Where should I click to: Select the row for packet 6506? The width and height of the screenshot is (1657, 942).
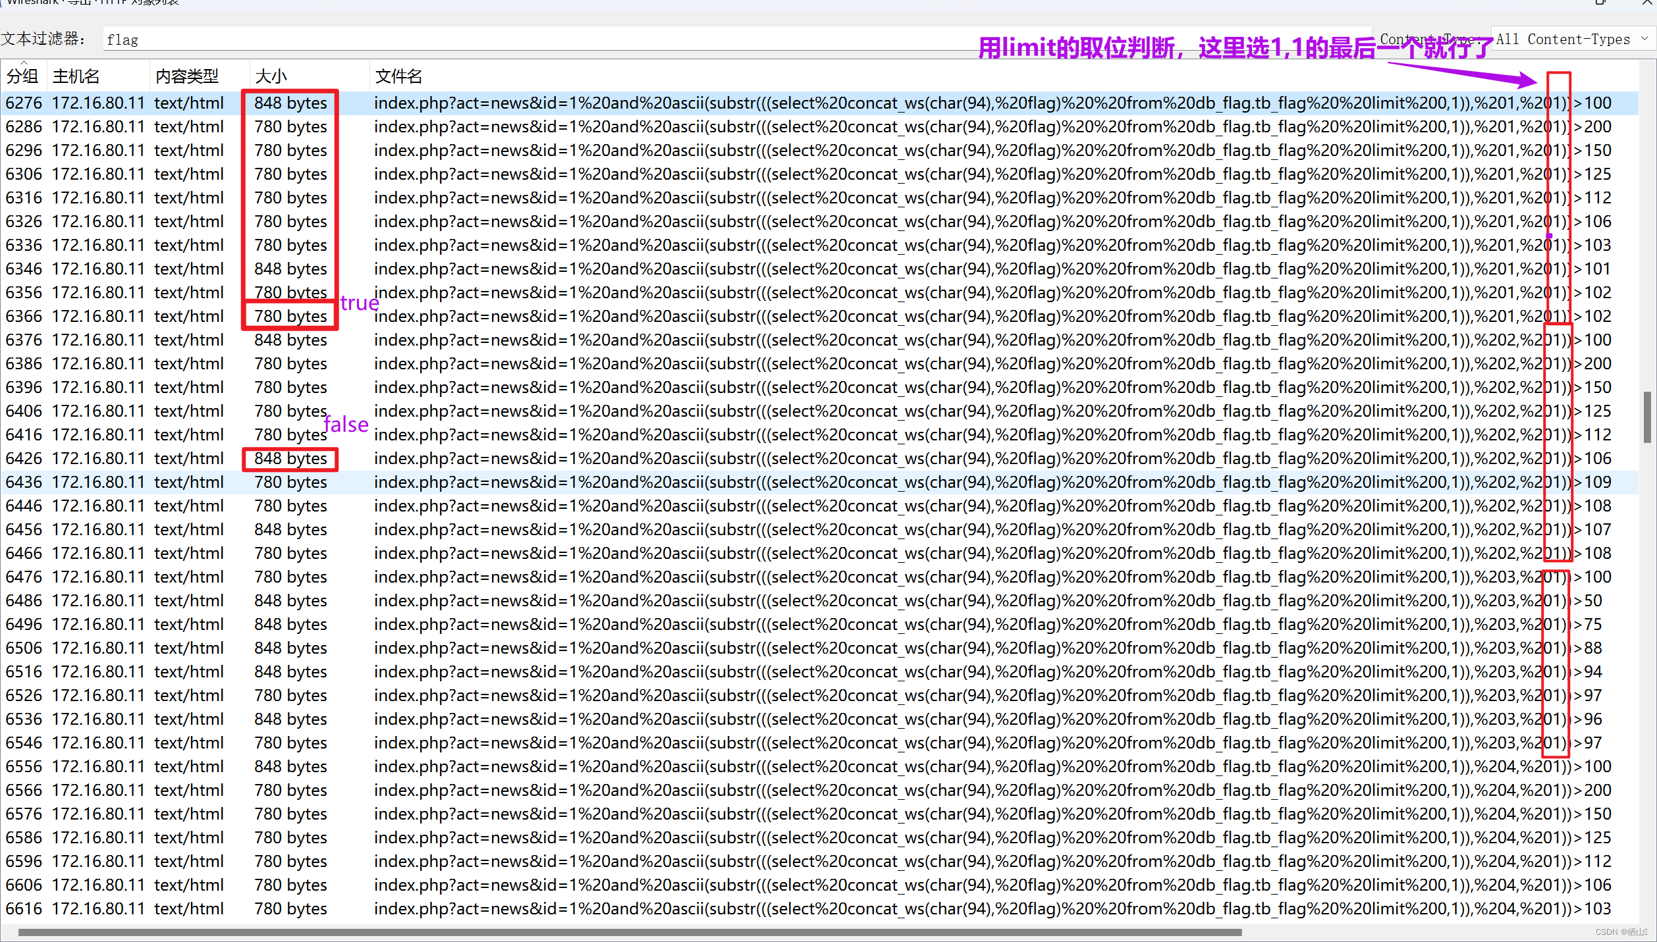coord(819,648)
